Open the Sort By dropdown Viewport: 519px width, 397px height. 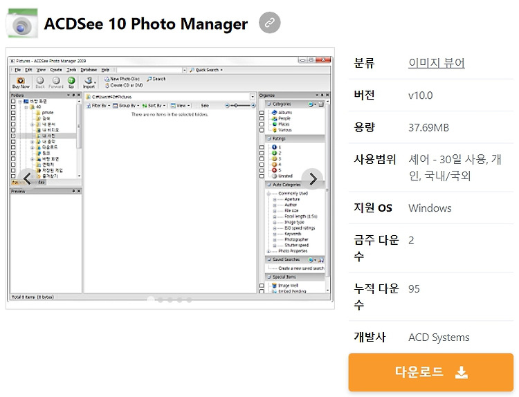[x=154, y=106]
